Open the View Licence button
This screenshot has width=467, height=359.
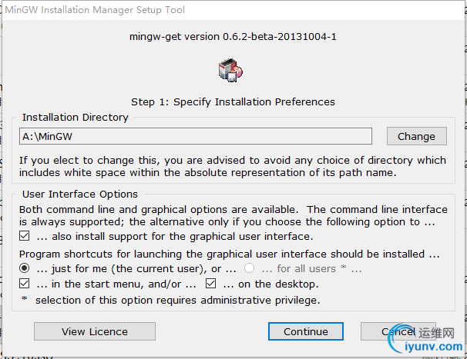coord(95,331)
